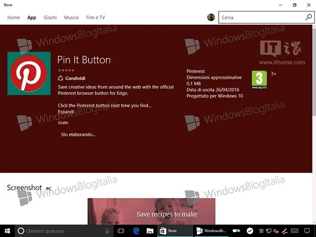Screen dimensions: 316x237
Task: Activate the Cortana microphone
Action: [107, 231]
